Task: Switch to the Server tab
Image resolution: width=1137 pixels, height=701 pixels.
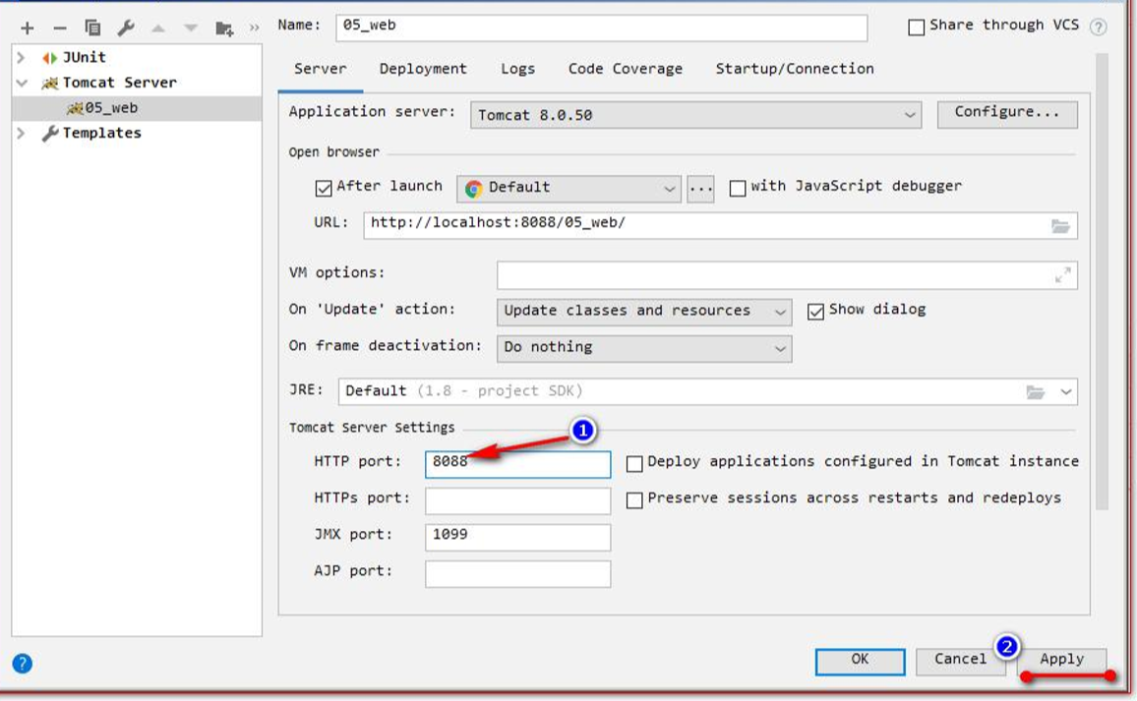Action: tap(320, 69)
